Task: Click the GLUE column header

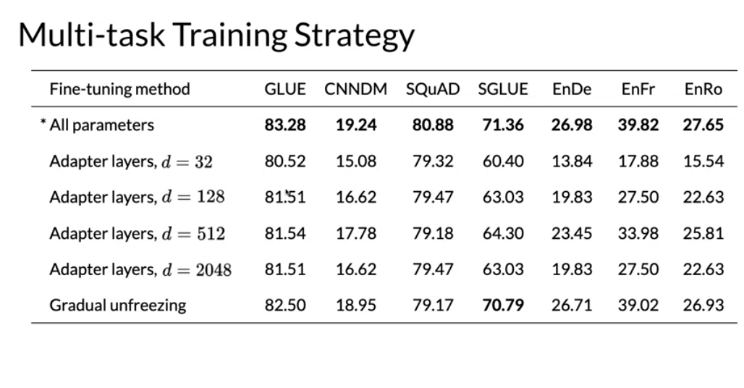Action: tap(285, 89)
